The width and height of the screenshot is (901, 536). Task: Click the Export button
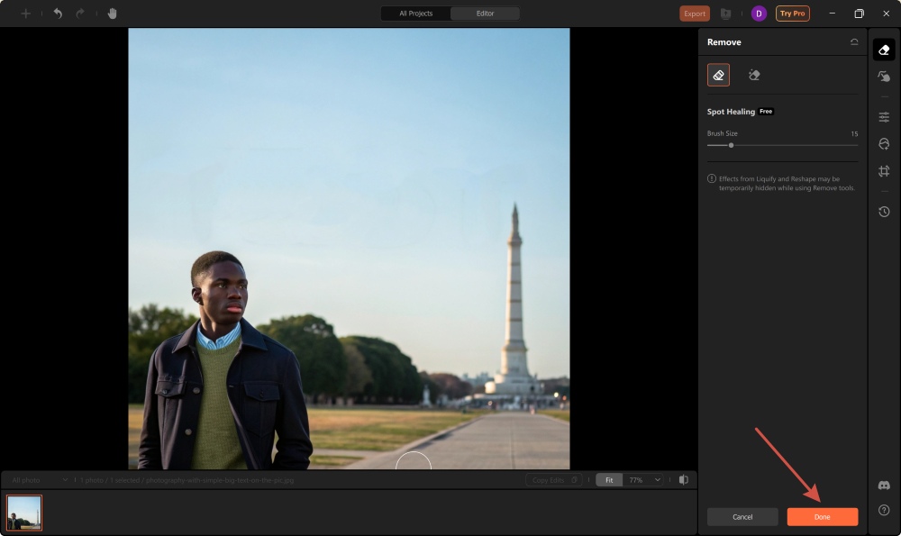(694, 14)
